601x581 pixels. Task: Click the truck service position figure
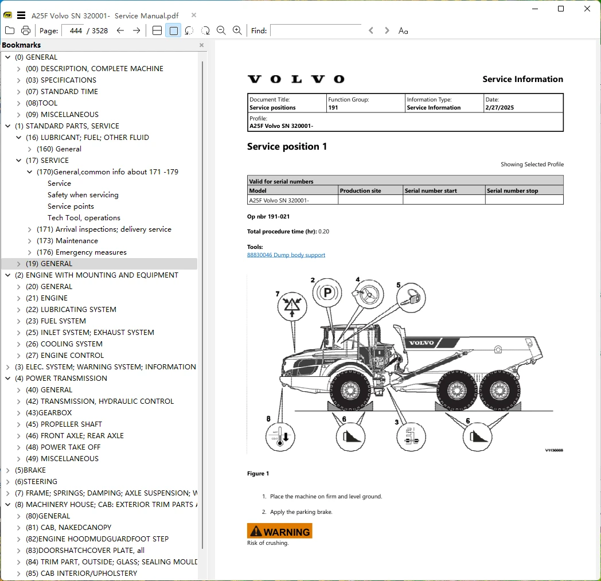(x=405, y=365)
